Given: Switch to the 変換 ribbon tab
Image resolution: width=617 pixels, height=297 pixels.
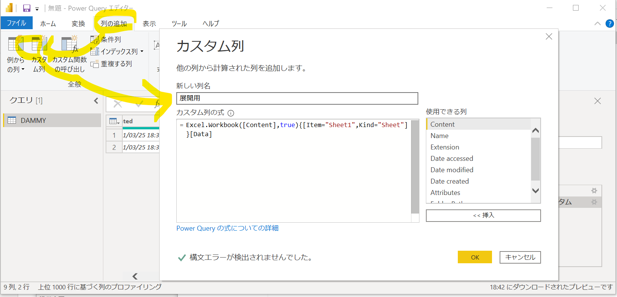Looking at the screenshot, I should [x=78, y=24].
